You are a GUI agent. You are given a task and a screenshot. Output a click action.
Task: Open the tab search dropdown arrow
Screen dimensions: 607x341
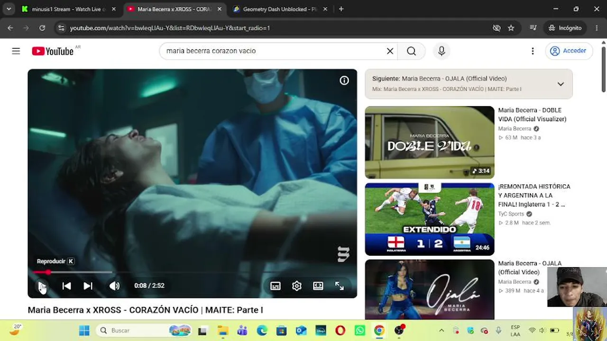pos(9,9)
